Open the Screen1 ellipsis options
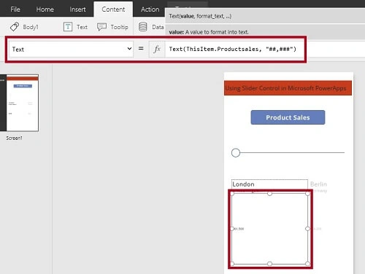 (x=2, y=80)
